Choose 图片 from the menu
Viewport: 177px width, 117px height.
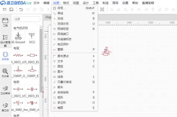tap(75, 72)
